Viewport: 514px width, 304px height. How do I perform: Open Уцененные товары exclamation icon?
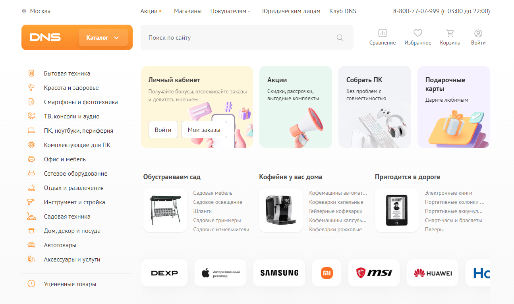pyautogui.click(x=31, y=284)
